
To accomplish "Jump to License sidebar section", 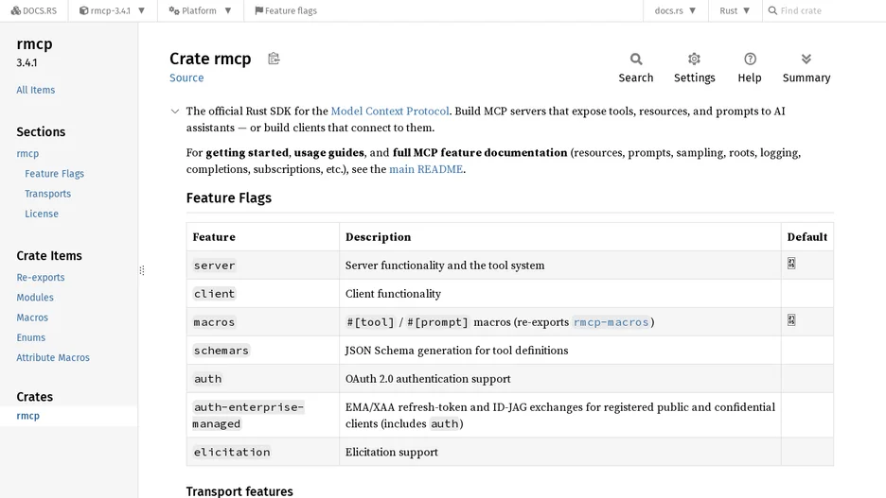I will point(42,214).
